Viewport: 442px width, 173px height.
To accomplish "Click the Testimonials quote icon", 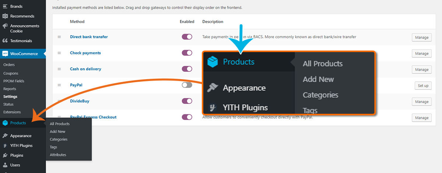I will coord(5,41).
